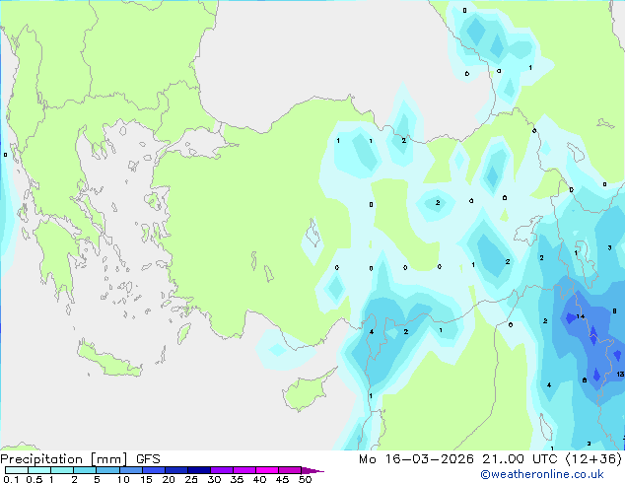
Task: Click the '20' legend scale label
Action: (169, 479)
